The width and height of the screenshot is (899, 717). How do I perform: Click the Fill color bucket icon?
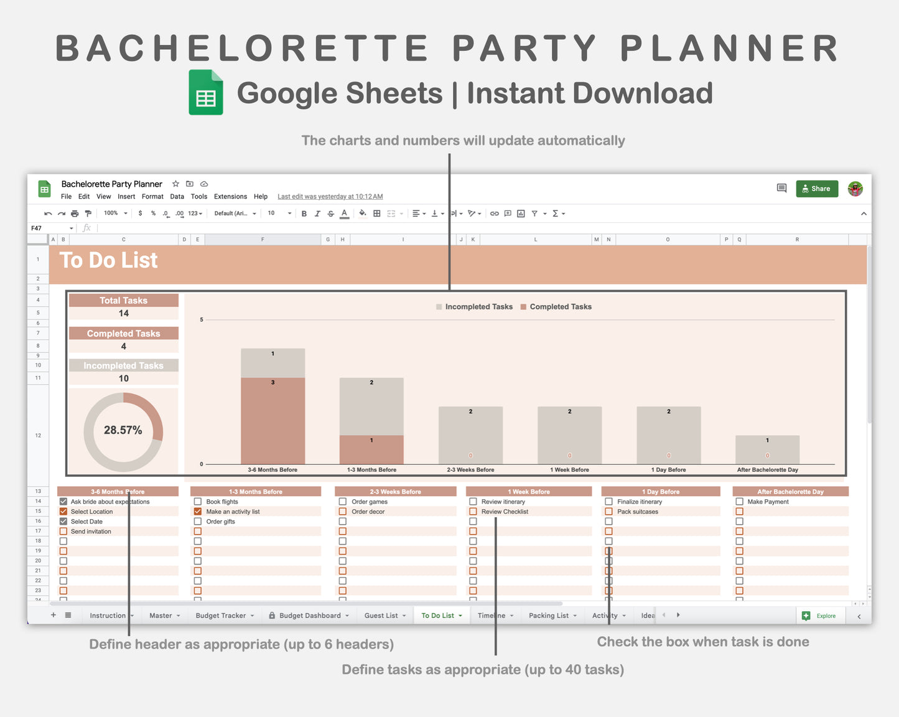click(361, 213)
